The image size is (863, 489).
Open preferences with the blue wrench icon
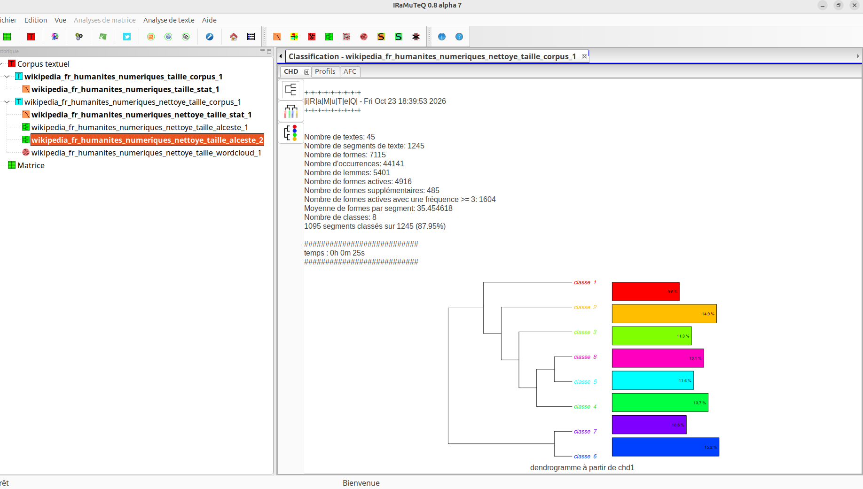pyautogui.click(x=210, y=37)
